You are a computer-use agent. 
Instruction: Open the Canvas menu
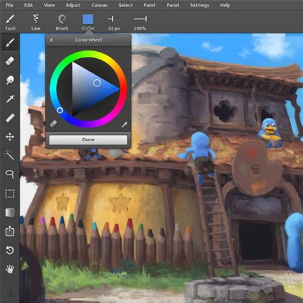click(99, 5)
